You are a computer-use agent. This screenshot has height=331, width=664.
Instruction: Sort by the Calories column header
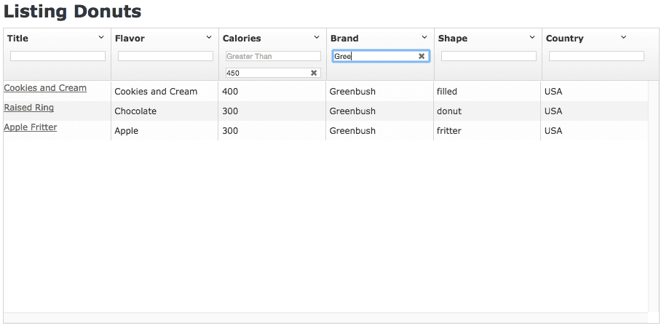point(242,38)
